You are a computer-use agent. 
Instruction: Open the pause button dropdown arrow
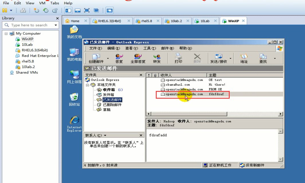[x=11, y=11]
